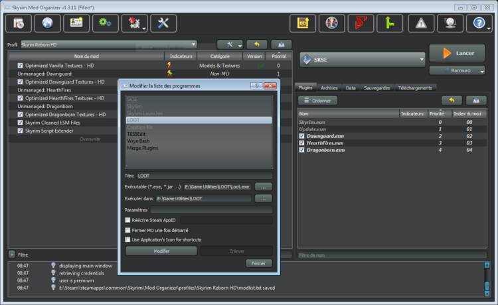Toggle Optimized HearthFires Textures - HD checkbox
This screenshot has width=498, height=305.
tap(21, 98)
